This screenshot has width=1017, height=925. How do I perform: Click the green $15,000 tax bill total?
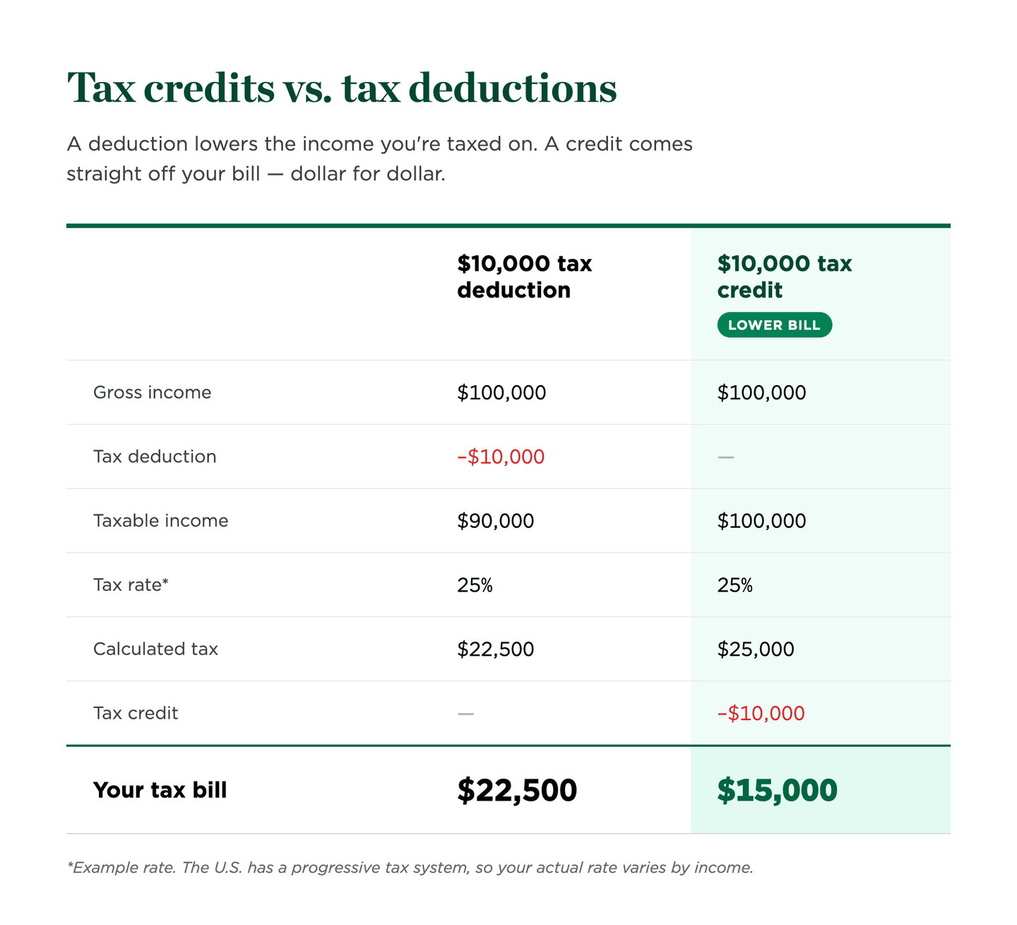(778, 790)
